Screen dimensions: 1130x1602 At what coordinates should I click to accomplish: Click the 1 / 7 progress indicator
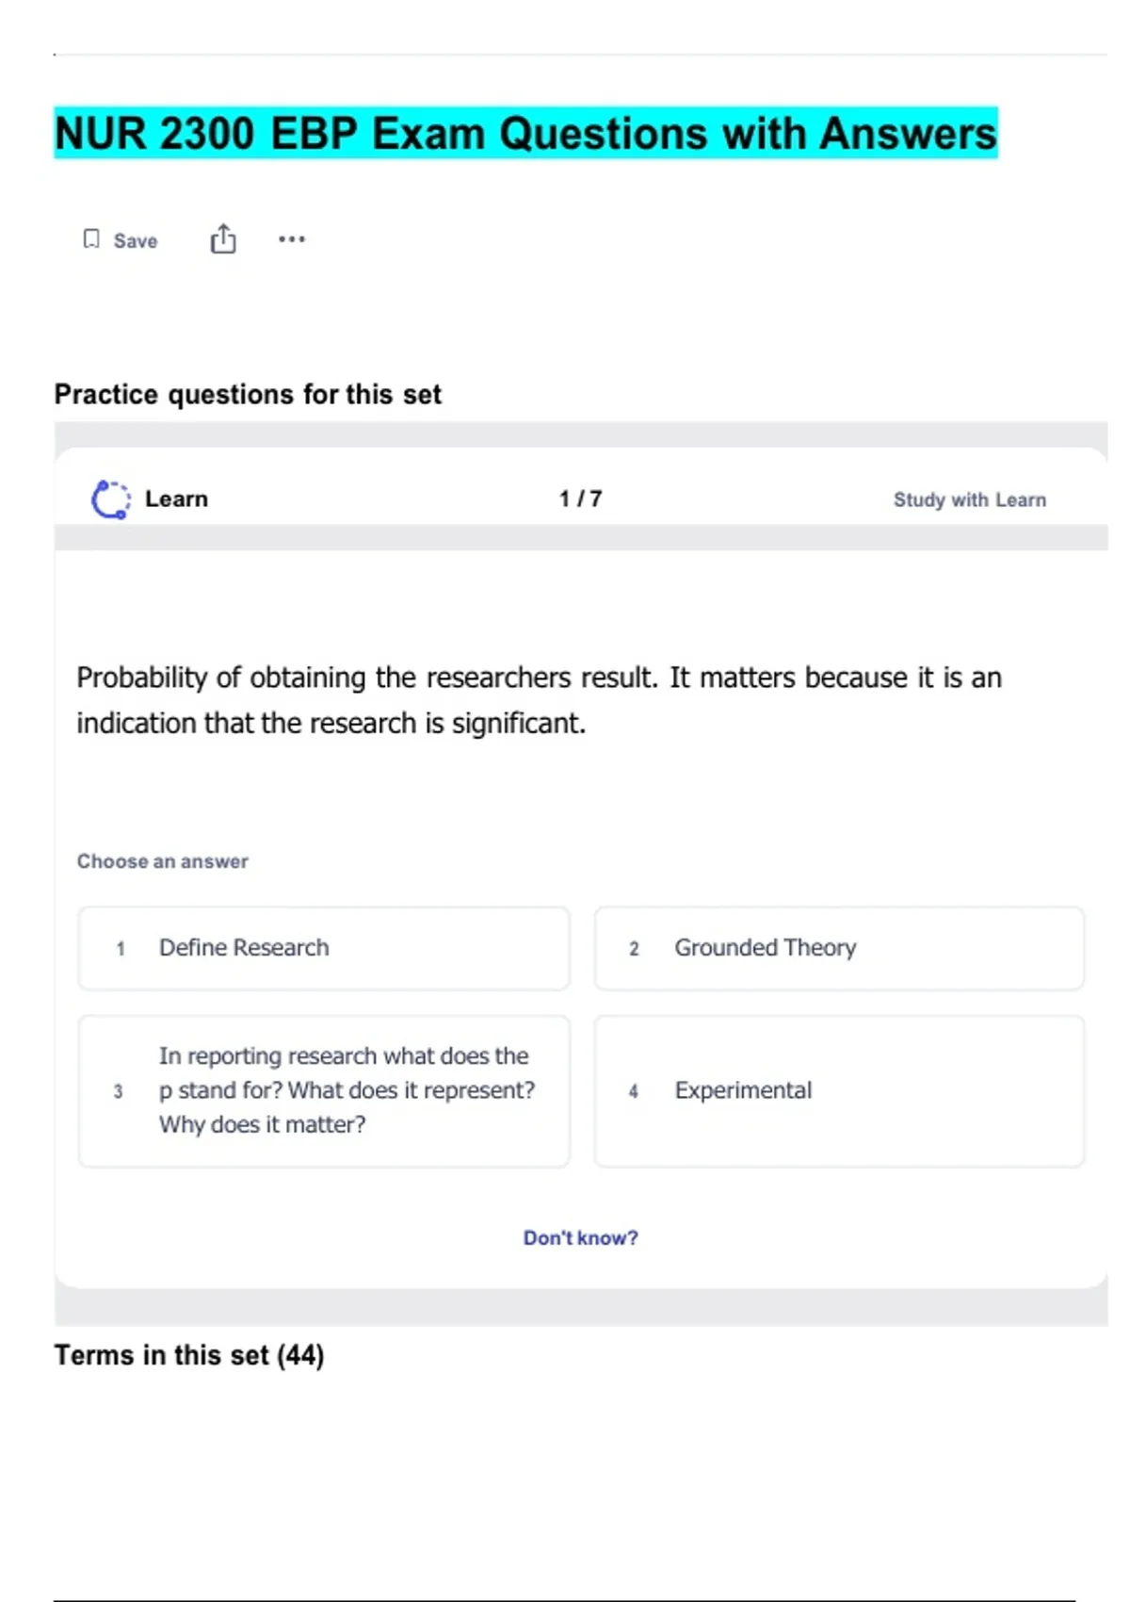pyautogui.click(x=580, y=499)
